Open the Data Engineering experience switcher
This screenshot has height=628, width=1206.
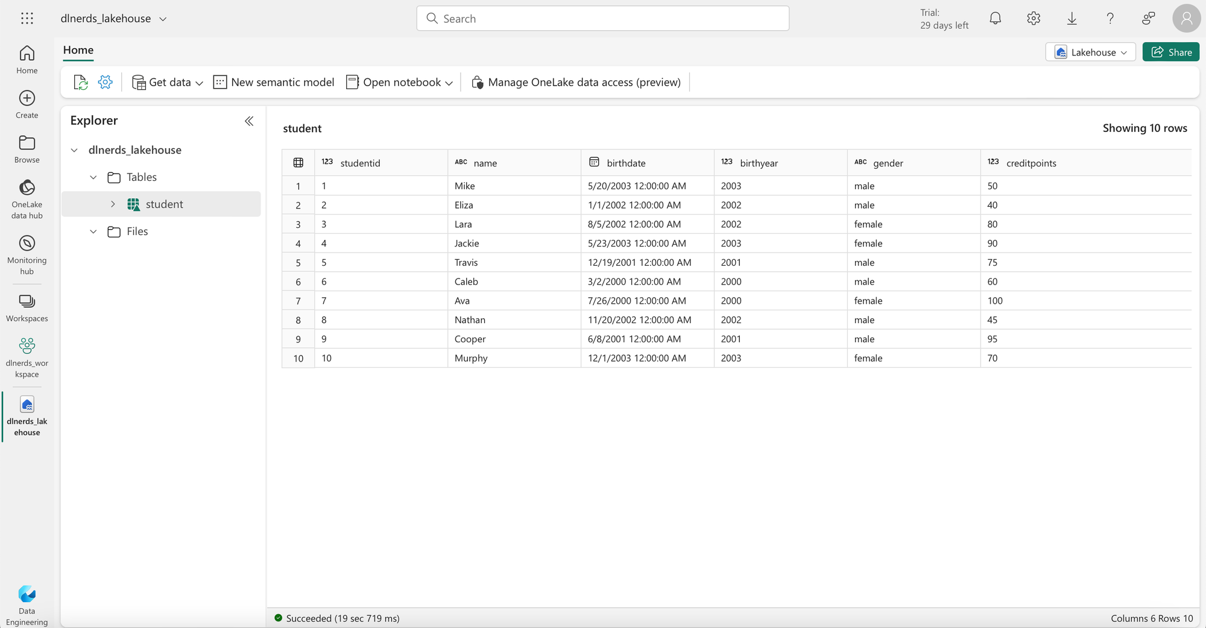pyautogui.click(x=27, y=605)
